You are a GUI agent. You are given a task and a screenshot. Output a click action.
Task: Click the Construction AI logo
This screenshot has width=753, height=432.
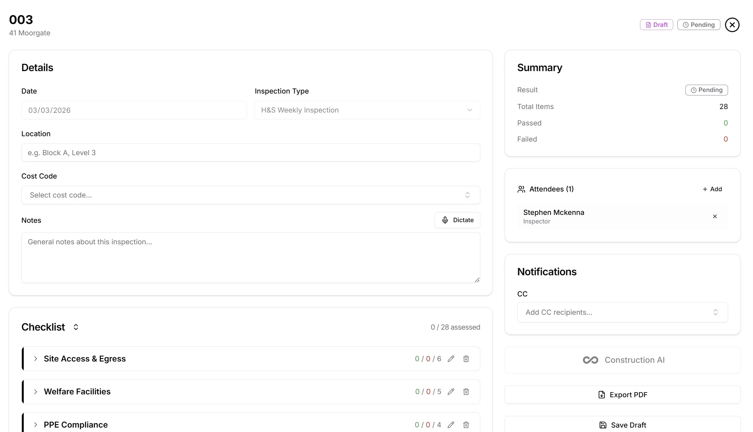coord(590,360)
